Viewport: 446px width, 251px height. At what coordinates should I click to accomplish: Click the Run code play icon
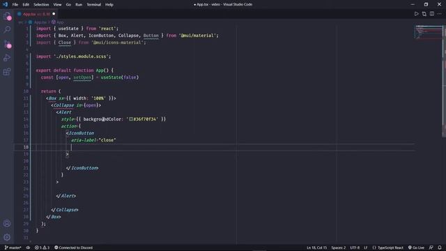pos(417,14)
